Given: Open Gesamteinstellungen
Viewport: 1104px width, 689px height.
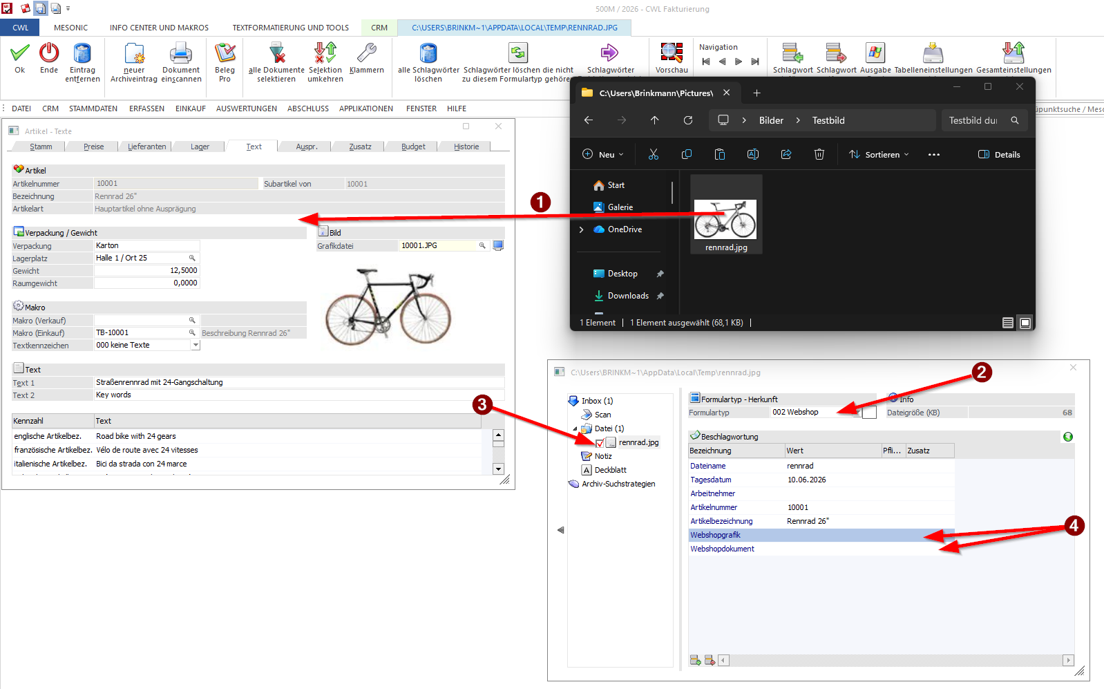Looking at the screenshot, I should pos(1013,53).
